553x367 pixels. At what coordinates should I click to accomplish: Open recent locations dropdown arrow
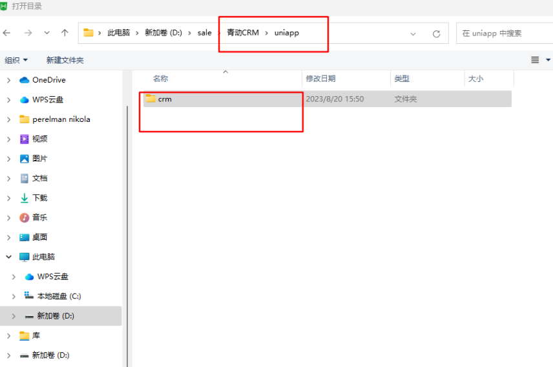pos(47,33)
